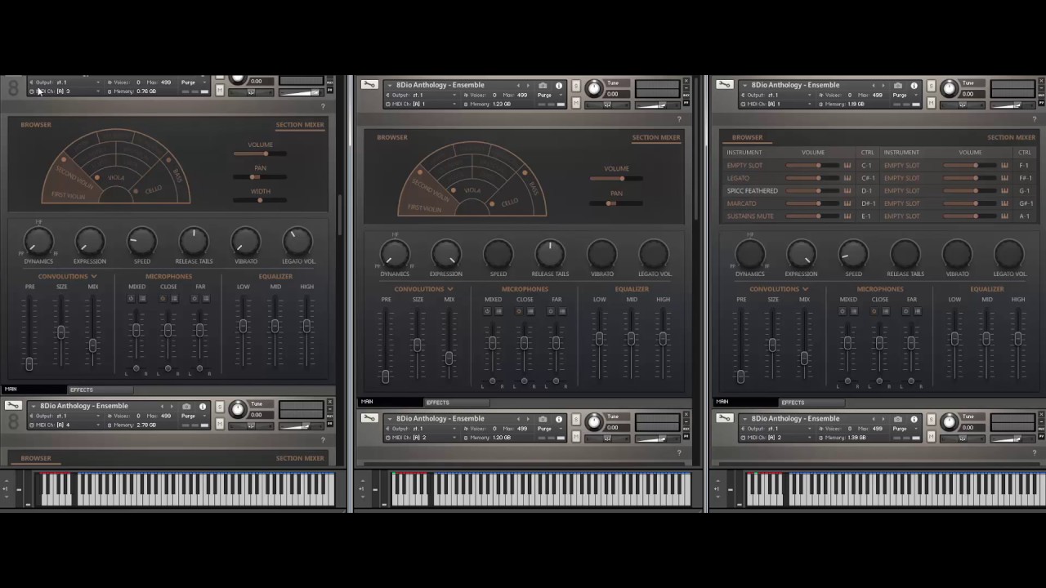Toggle Mute M on 1.23 GB instrument
The height and width of the screenshot is (588, 1046).
pos(576,103)
